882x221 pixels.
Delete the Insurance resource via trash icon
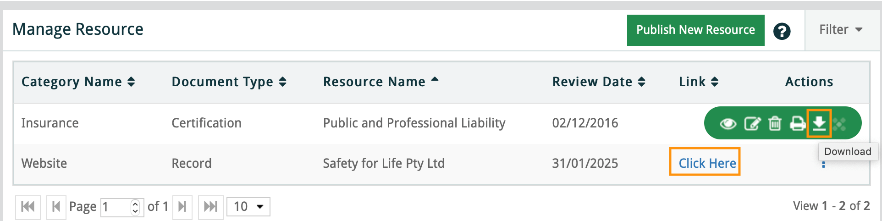(x=775, y=124)
